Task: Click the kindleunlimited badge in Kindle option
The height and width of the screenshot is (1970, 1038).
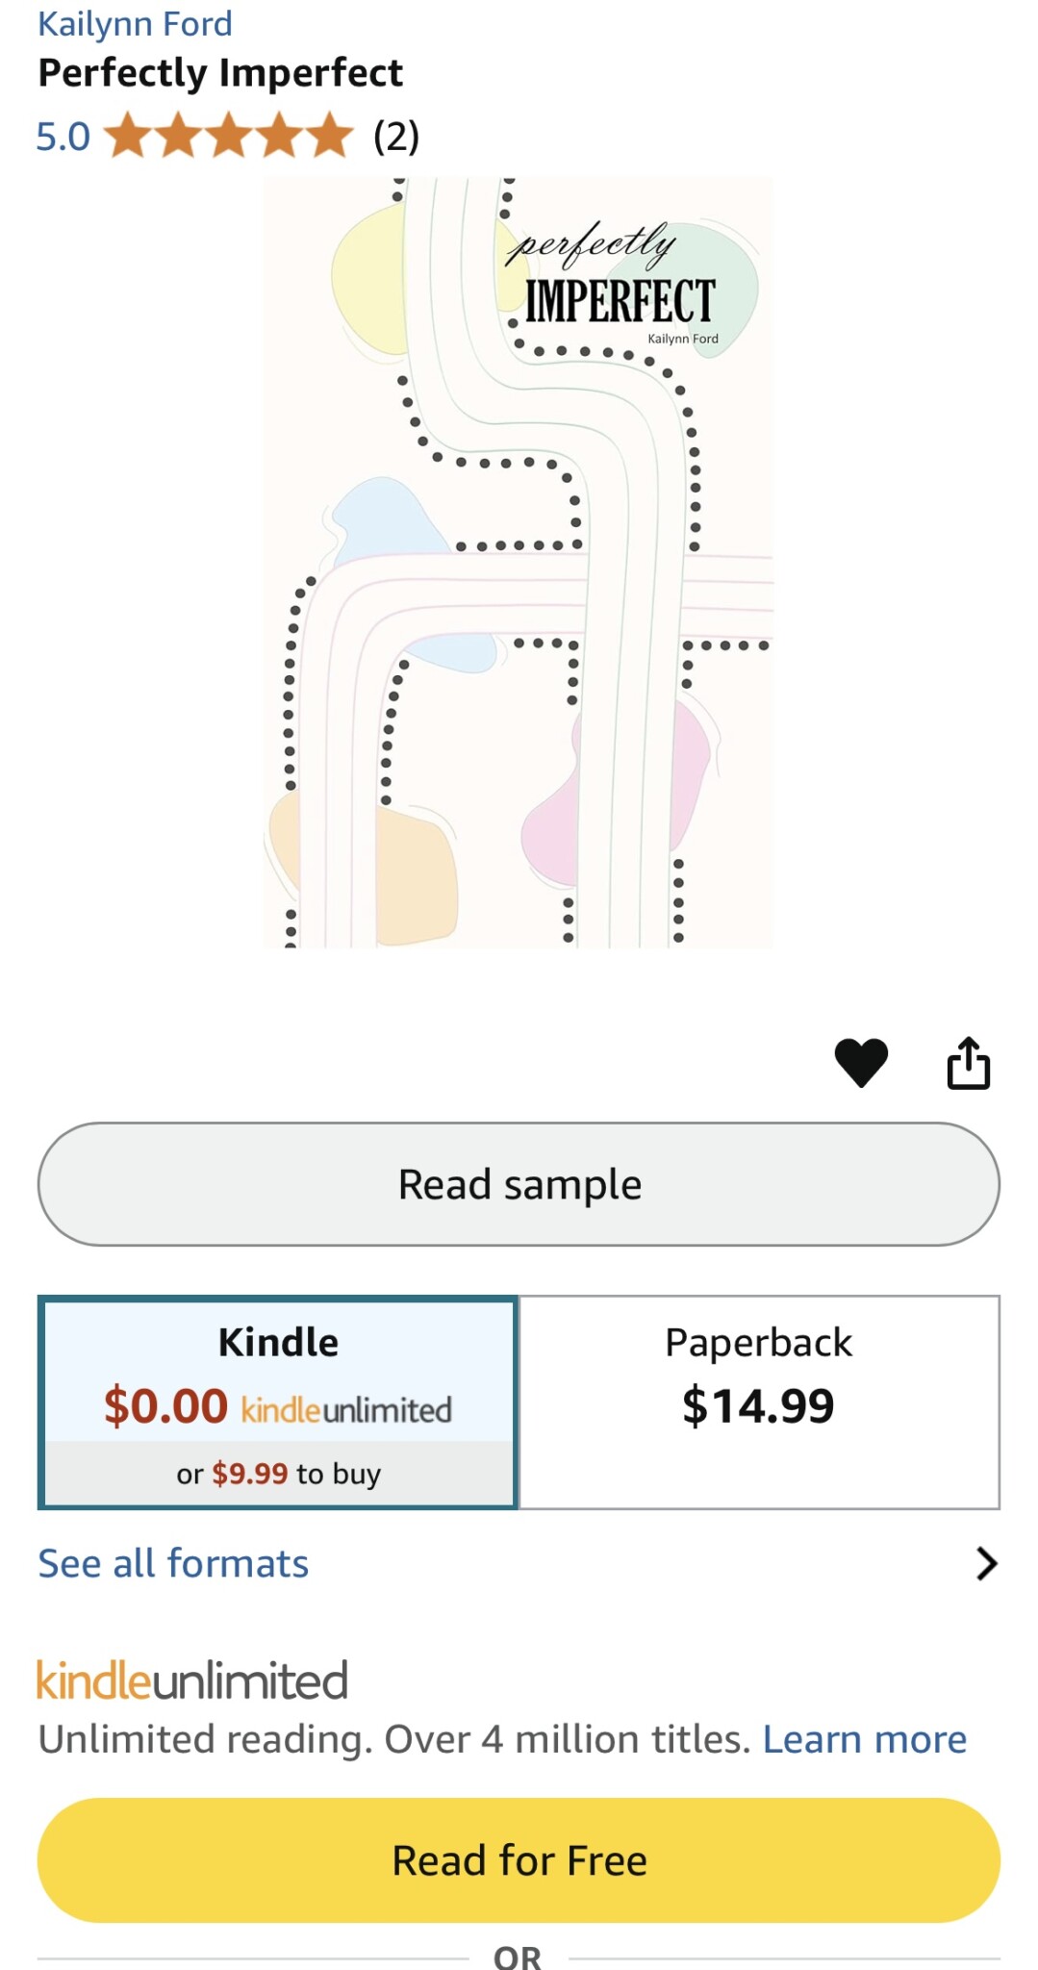Action: [x=346, y=1410]
